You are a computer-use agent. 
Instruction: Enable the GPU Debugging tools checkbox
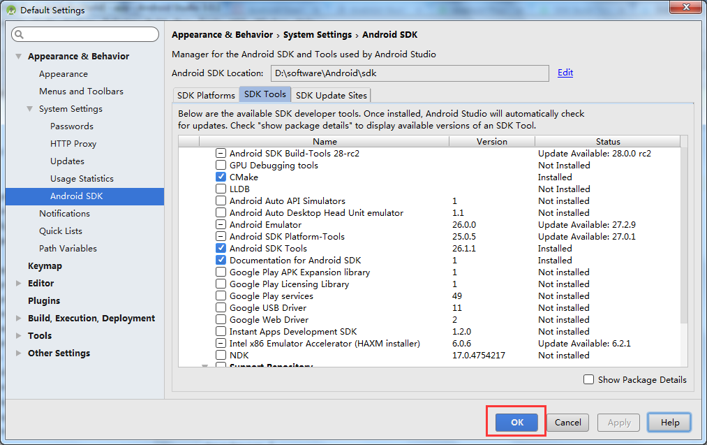221,165
